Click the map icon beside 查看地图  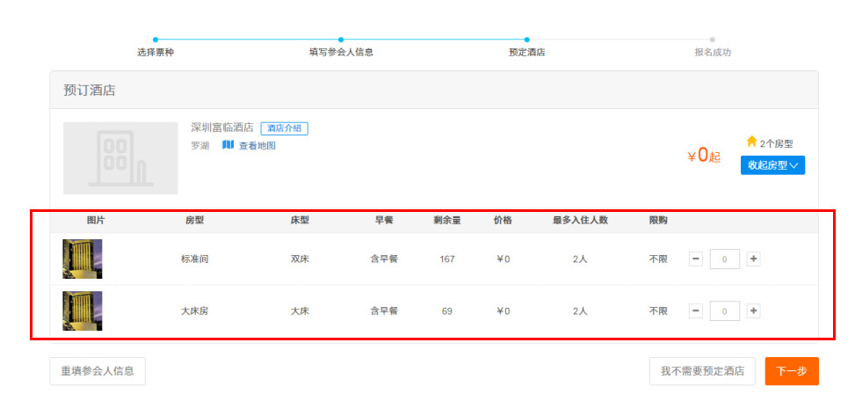coord(228,144)
